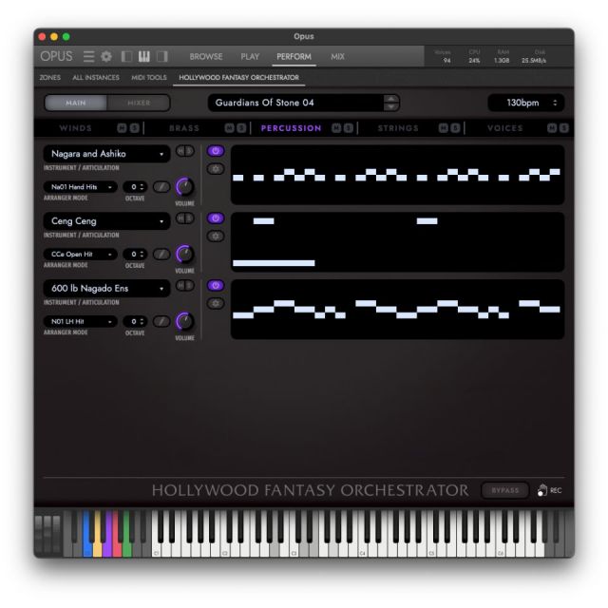This screenshot has width=608, height=608.
Task: Change the 130bpm tempo selector
Action: pyautogui.click(x=525, y=103)
